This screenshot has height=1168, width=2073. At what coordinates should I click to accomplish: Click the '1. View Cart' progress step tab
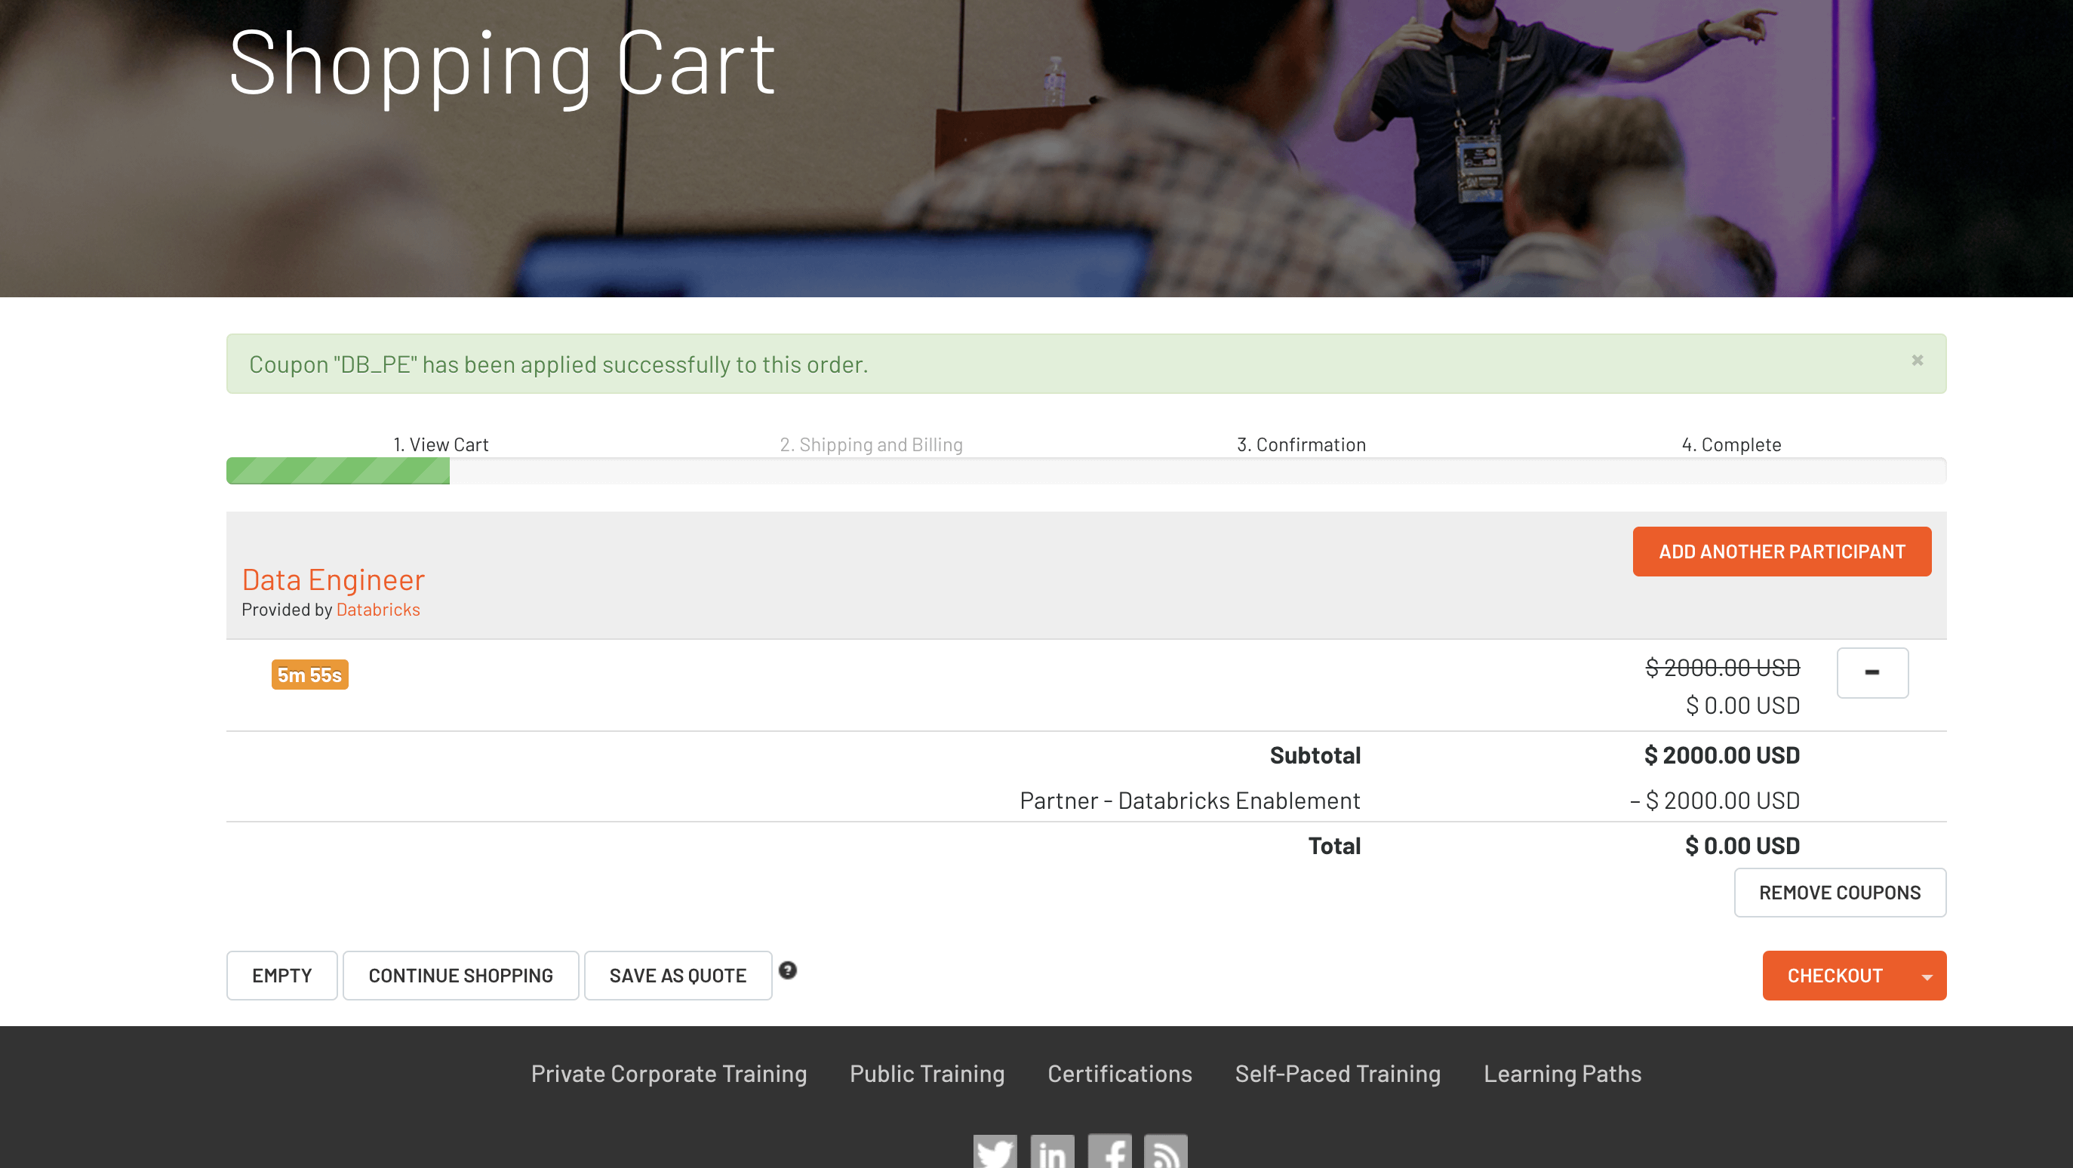point(441,443)
